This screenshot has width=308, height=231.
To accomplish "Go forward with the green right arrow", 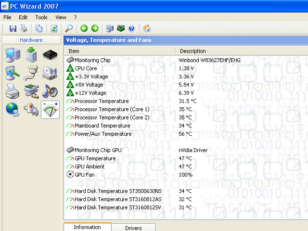I will [x=95, y=28].
